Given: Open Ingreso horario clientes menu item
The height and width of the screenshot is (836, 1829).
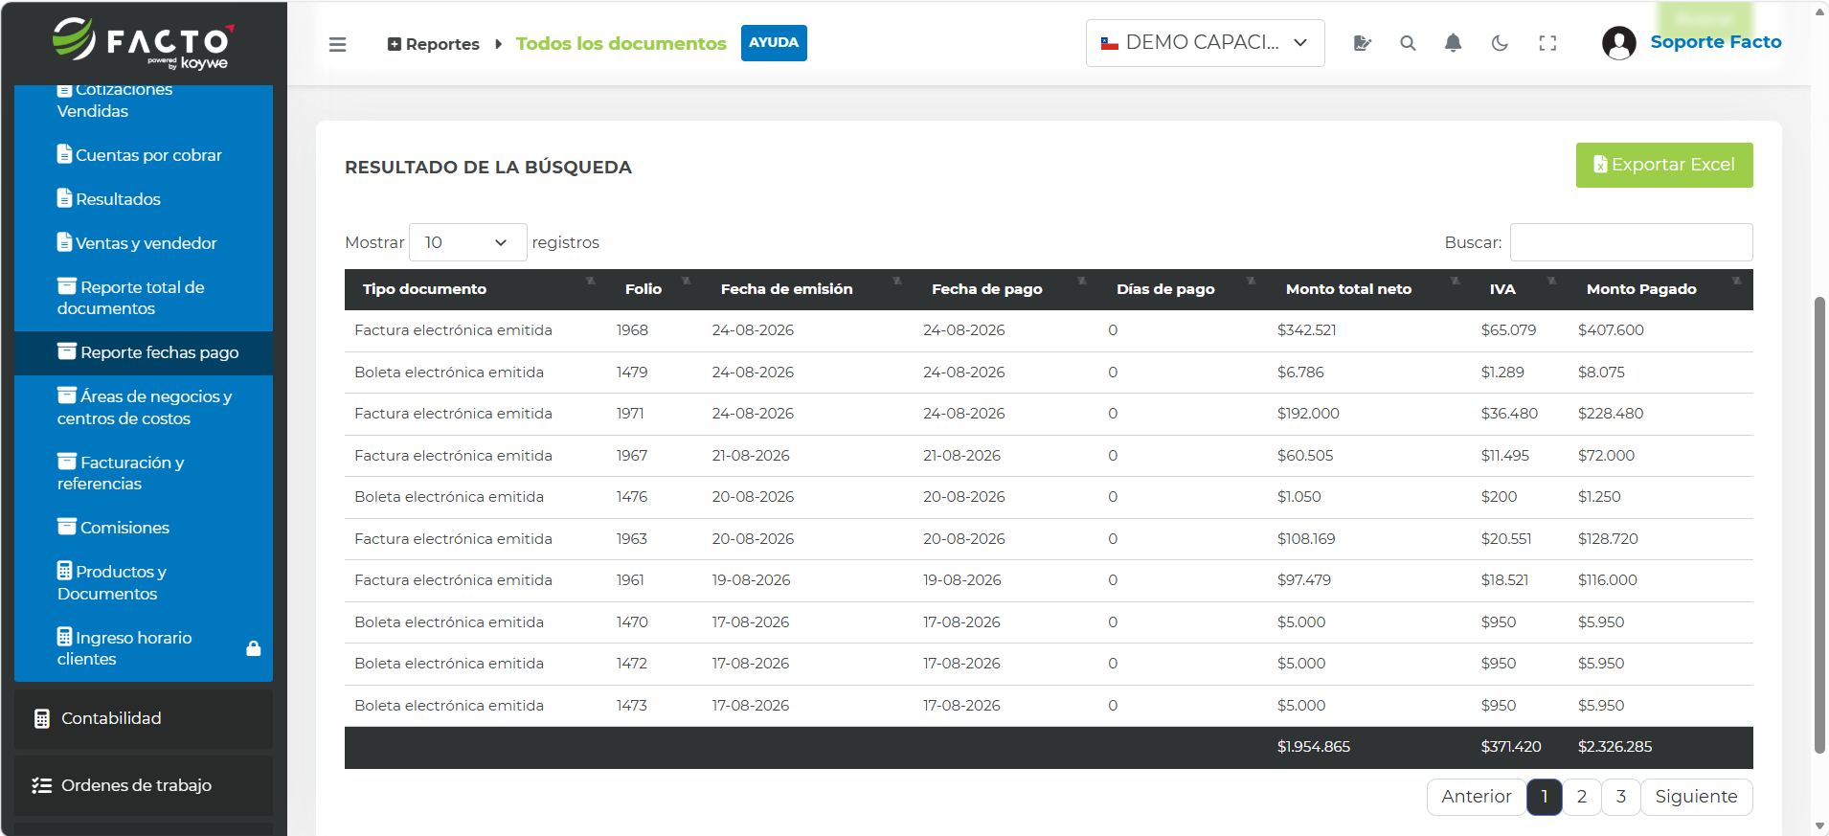Looking at the screenshot, I should [144, 648].
